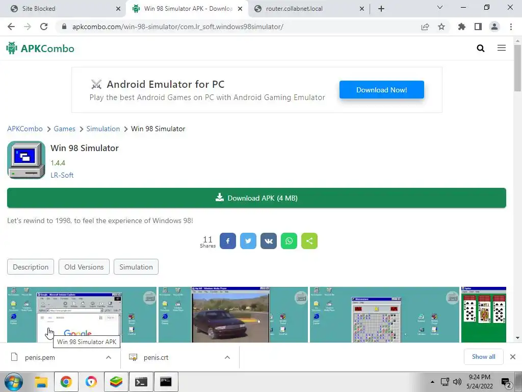Expand options for penis.crt download
Viewport: 522px width, 392px height.
[227, 357]
